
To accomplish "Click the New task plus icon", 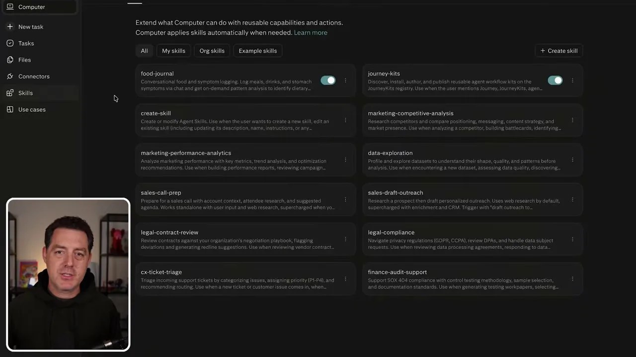I will click(10, 27).
